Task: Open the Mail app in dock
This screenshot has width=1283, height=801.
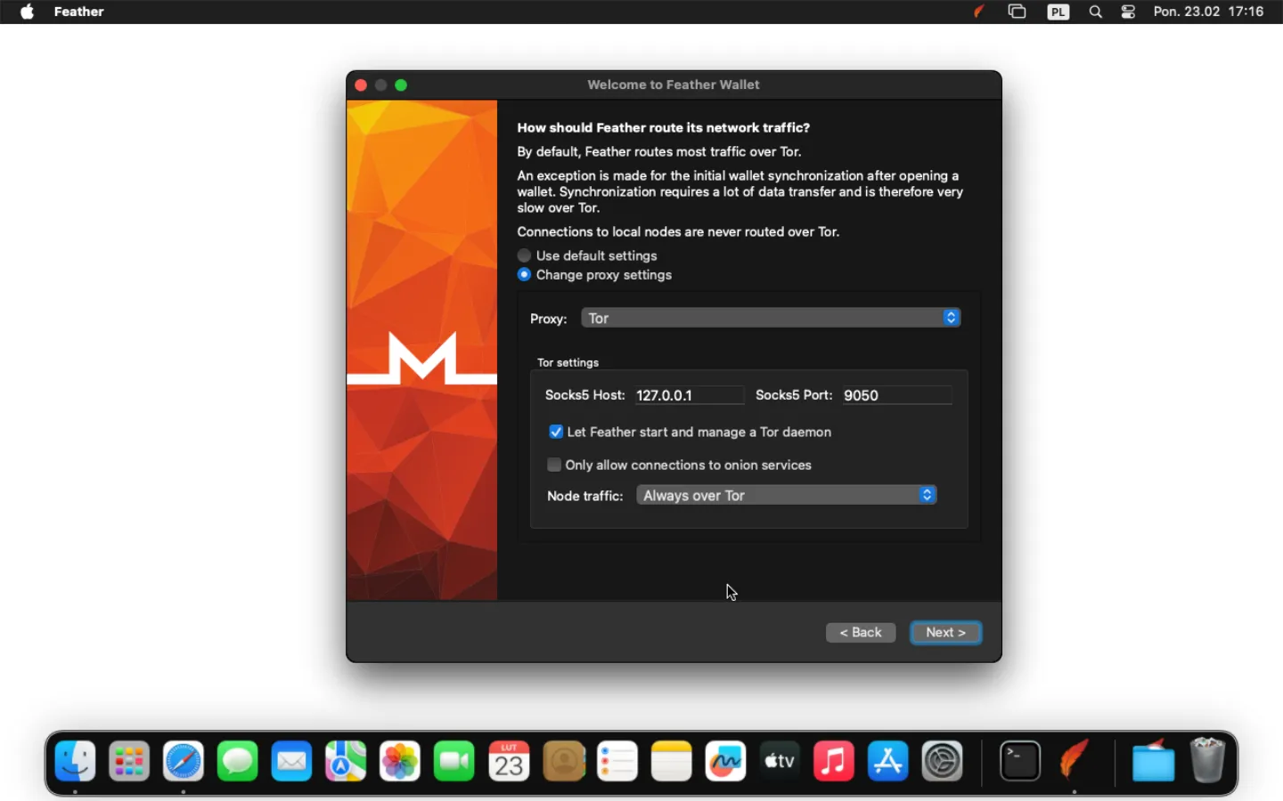Action: click(x=292, y=762)
